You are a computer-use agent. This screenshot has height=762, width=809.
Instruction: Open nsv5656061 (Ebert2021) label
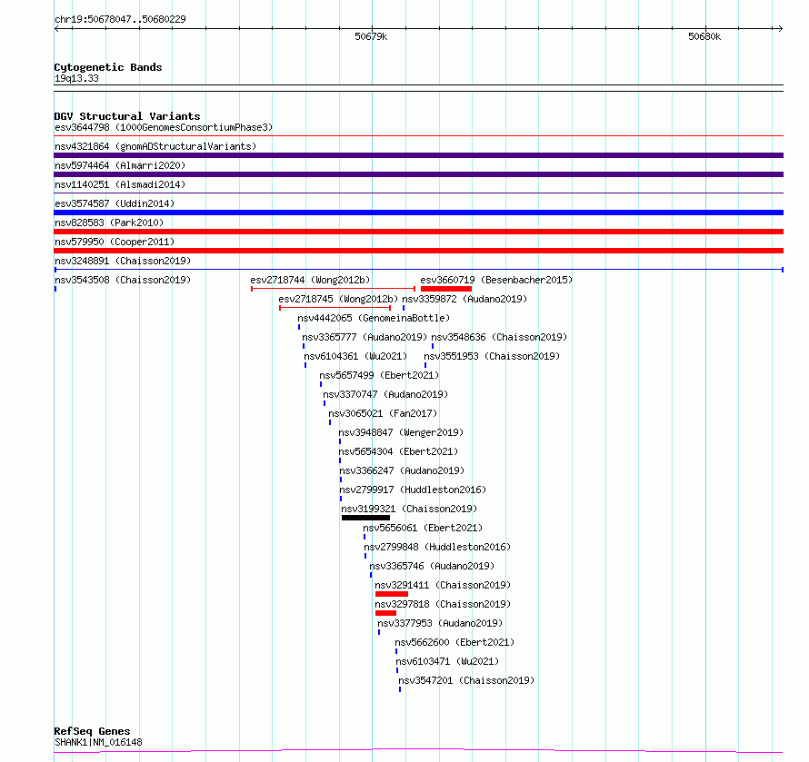(423, 528)
